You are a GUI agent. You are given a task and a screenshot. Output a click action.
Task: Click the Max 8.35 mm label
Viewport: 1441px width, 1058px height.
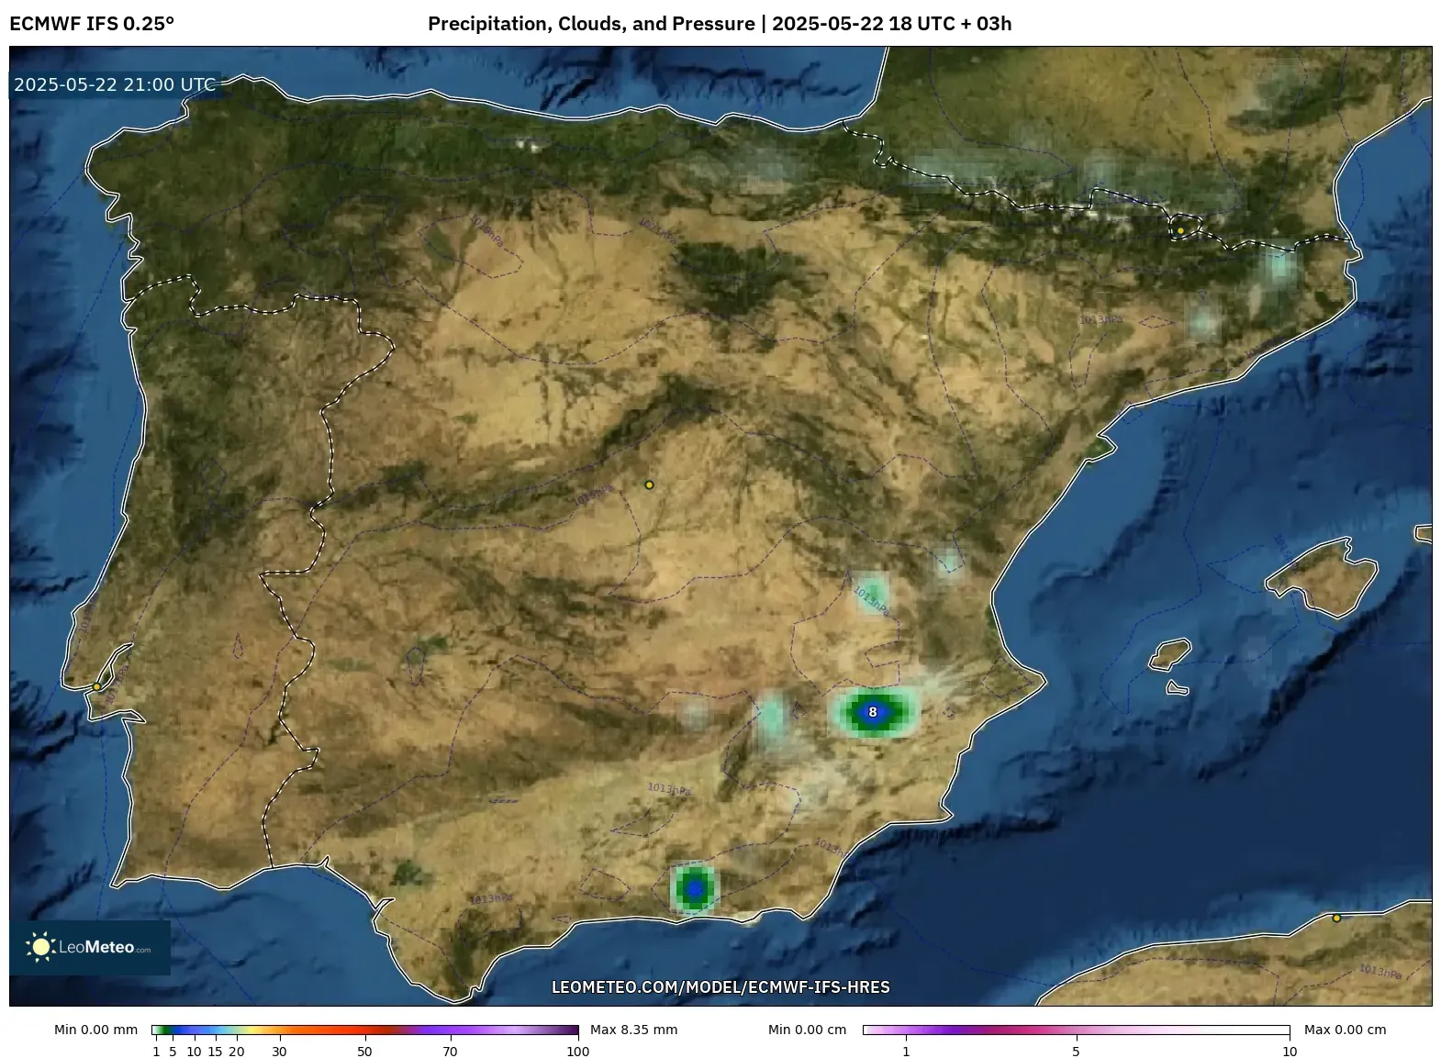click(x=633, y=1030)
